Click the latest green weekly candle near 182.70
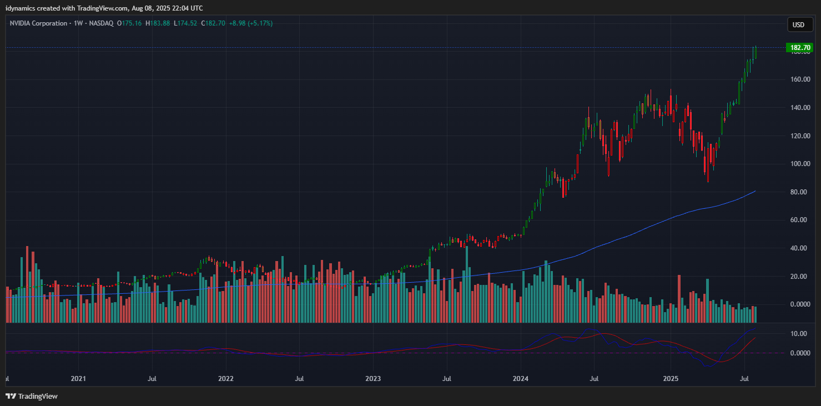Screen dimensions: 821x406 tap(755, 52)
